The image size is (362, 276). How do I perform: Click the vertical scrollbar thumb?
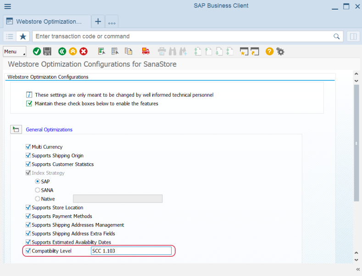[x=356, y=143]
